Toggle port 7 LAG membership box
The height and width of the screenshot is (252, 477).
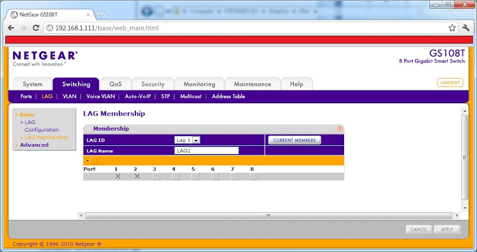[234, 176]
